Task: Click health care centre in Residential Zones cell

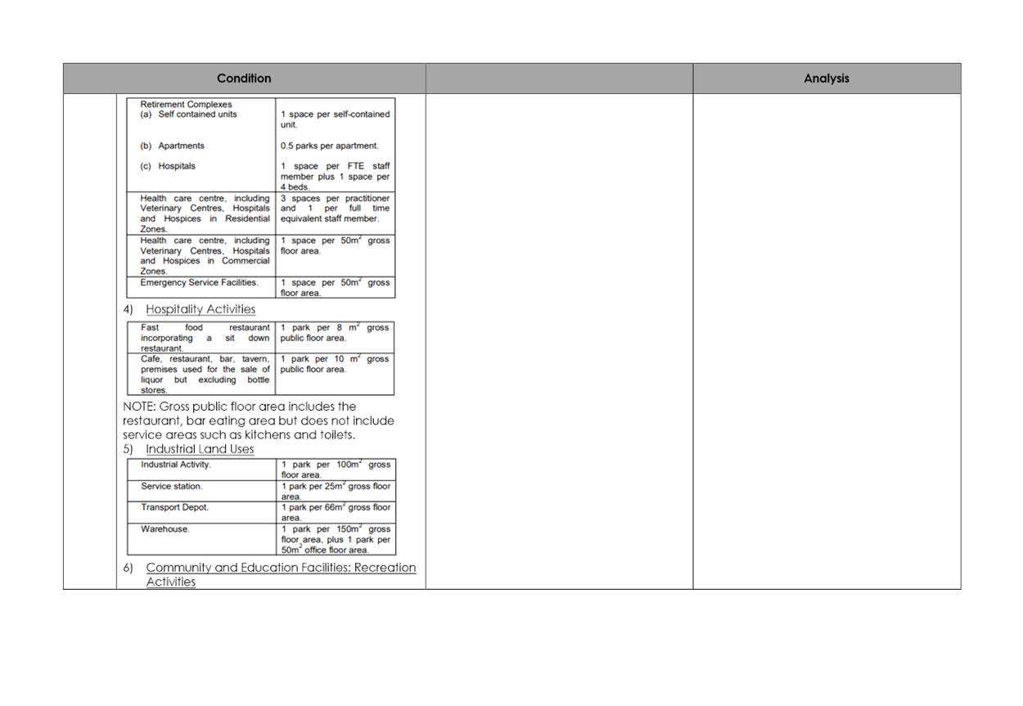Action: 201,214
